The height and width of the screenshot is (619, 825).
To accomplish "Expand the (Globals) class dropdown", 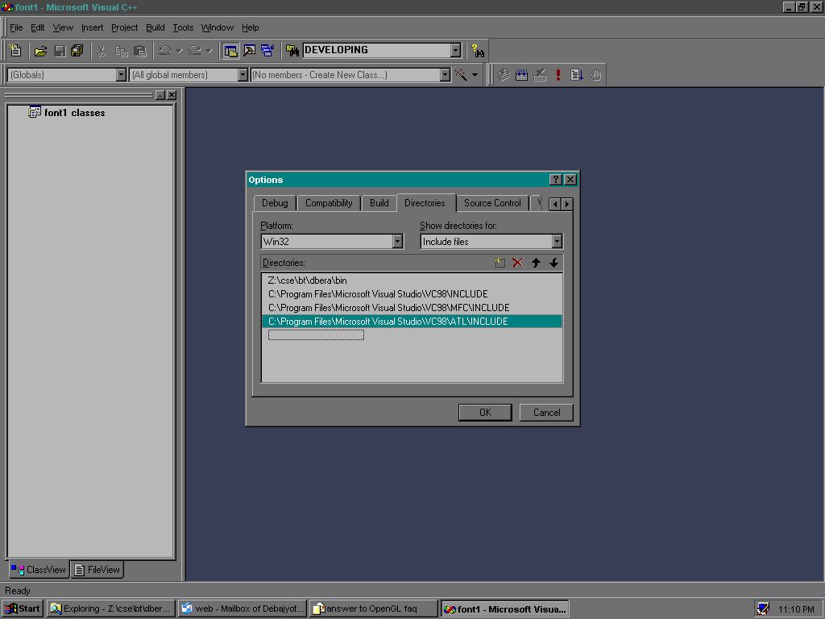I will click(x=122, y=75).
